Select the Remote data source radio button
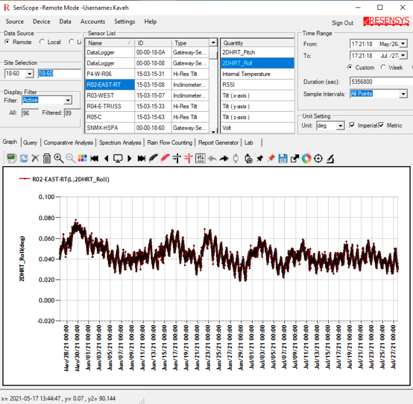The width and height of the screenshot is (413, 404). tap(7, 42)
